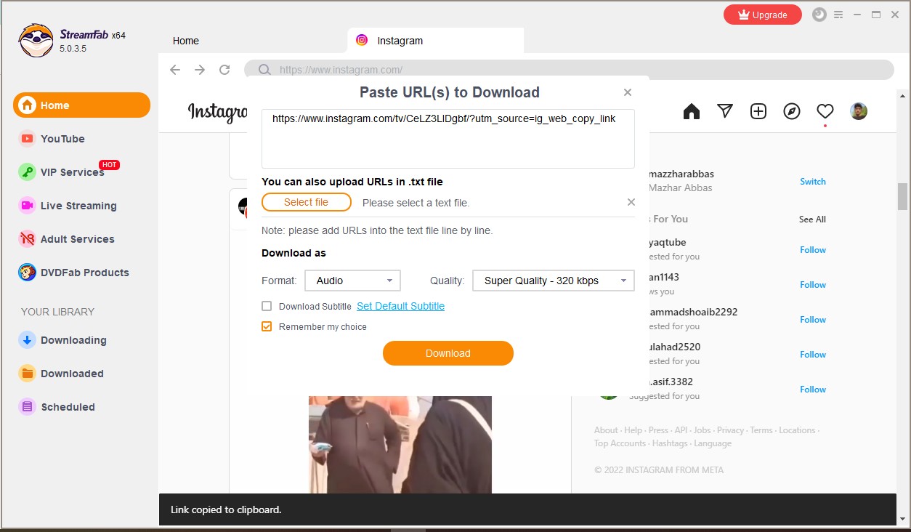Open the Scheduled library list
The height and width of the screenshot is (532, 911).
pyautogui.click(x=57, y=407)
